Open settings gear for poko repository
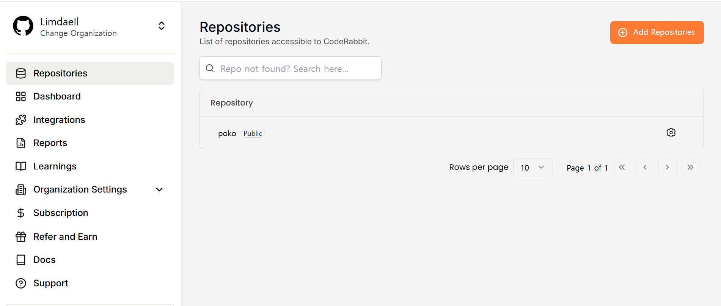Viewport: 721px width, 306px height. pyautogui.click(x=671, y=133)
